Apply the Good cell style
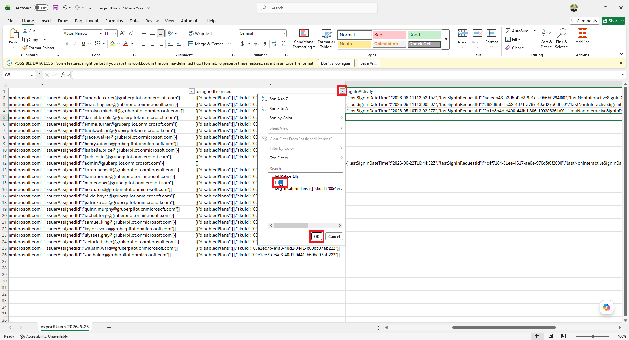The width and height of the screenshot is (629, 340). coord(424,35)
